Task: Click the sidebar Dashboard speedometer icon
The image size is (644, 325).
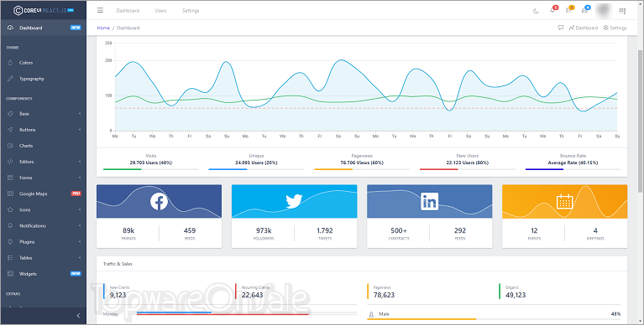Action: (10, 28)
